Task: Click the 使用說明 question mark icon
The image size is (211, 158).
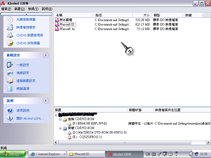Action: (10, 110)
